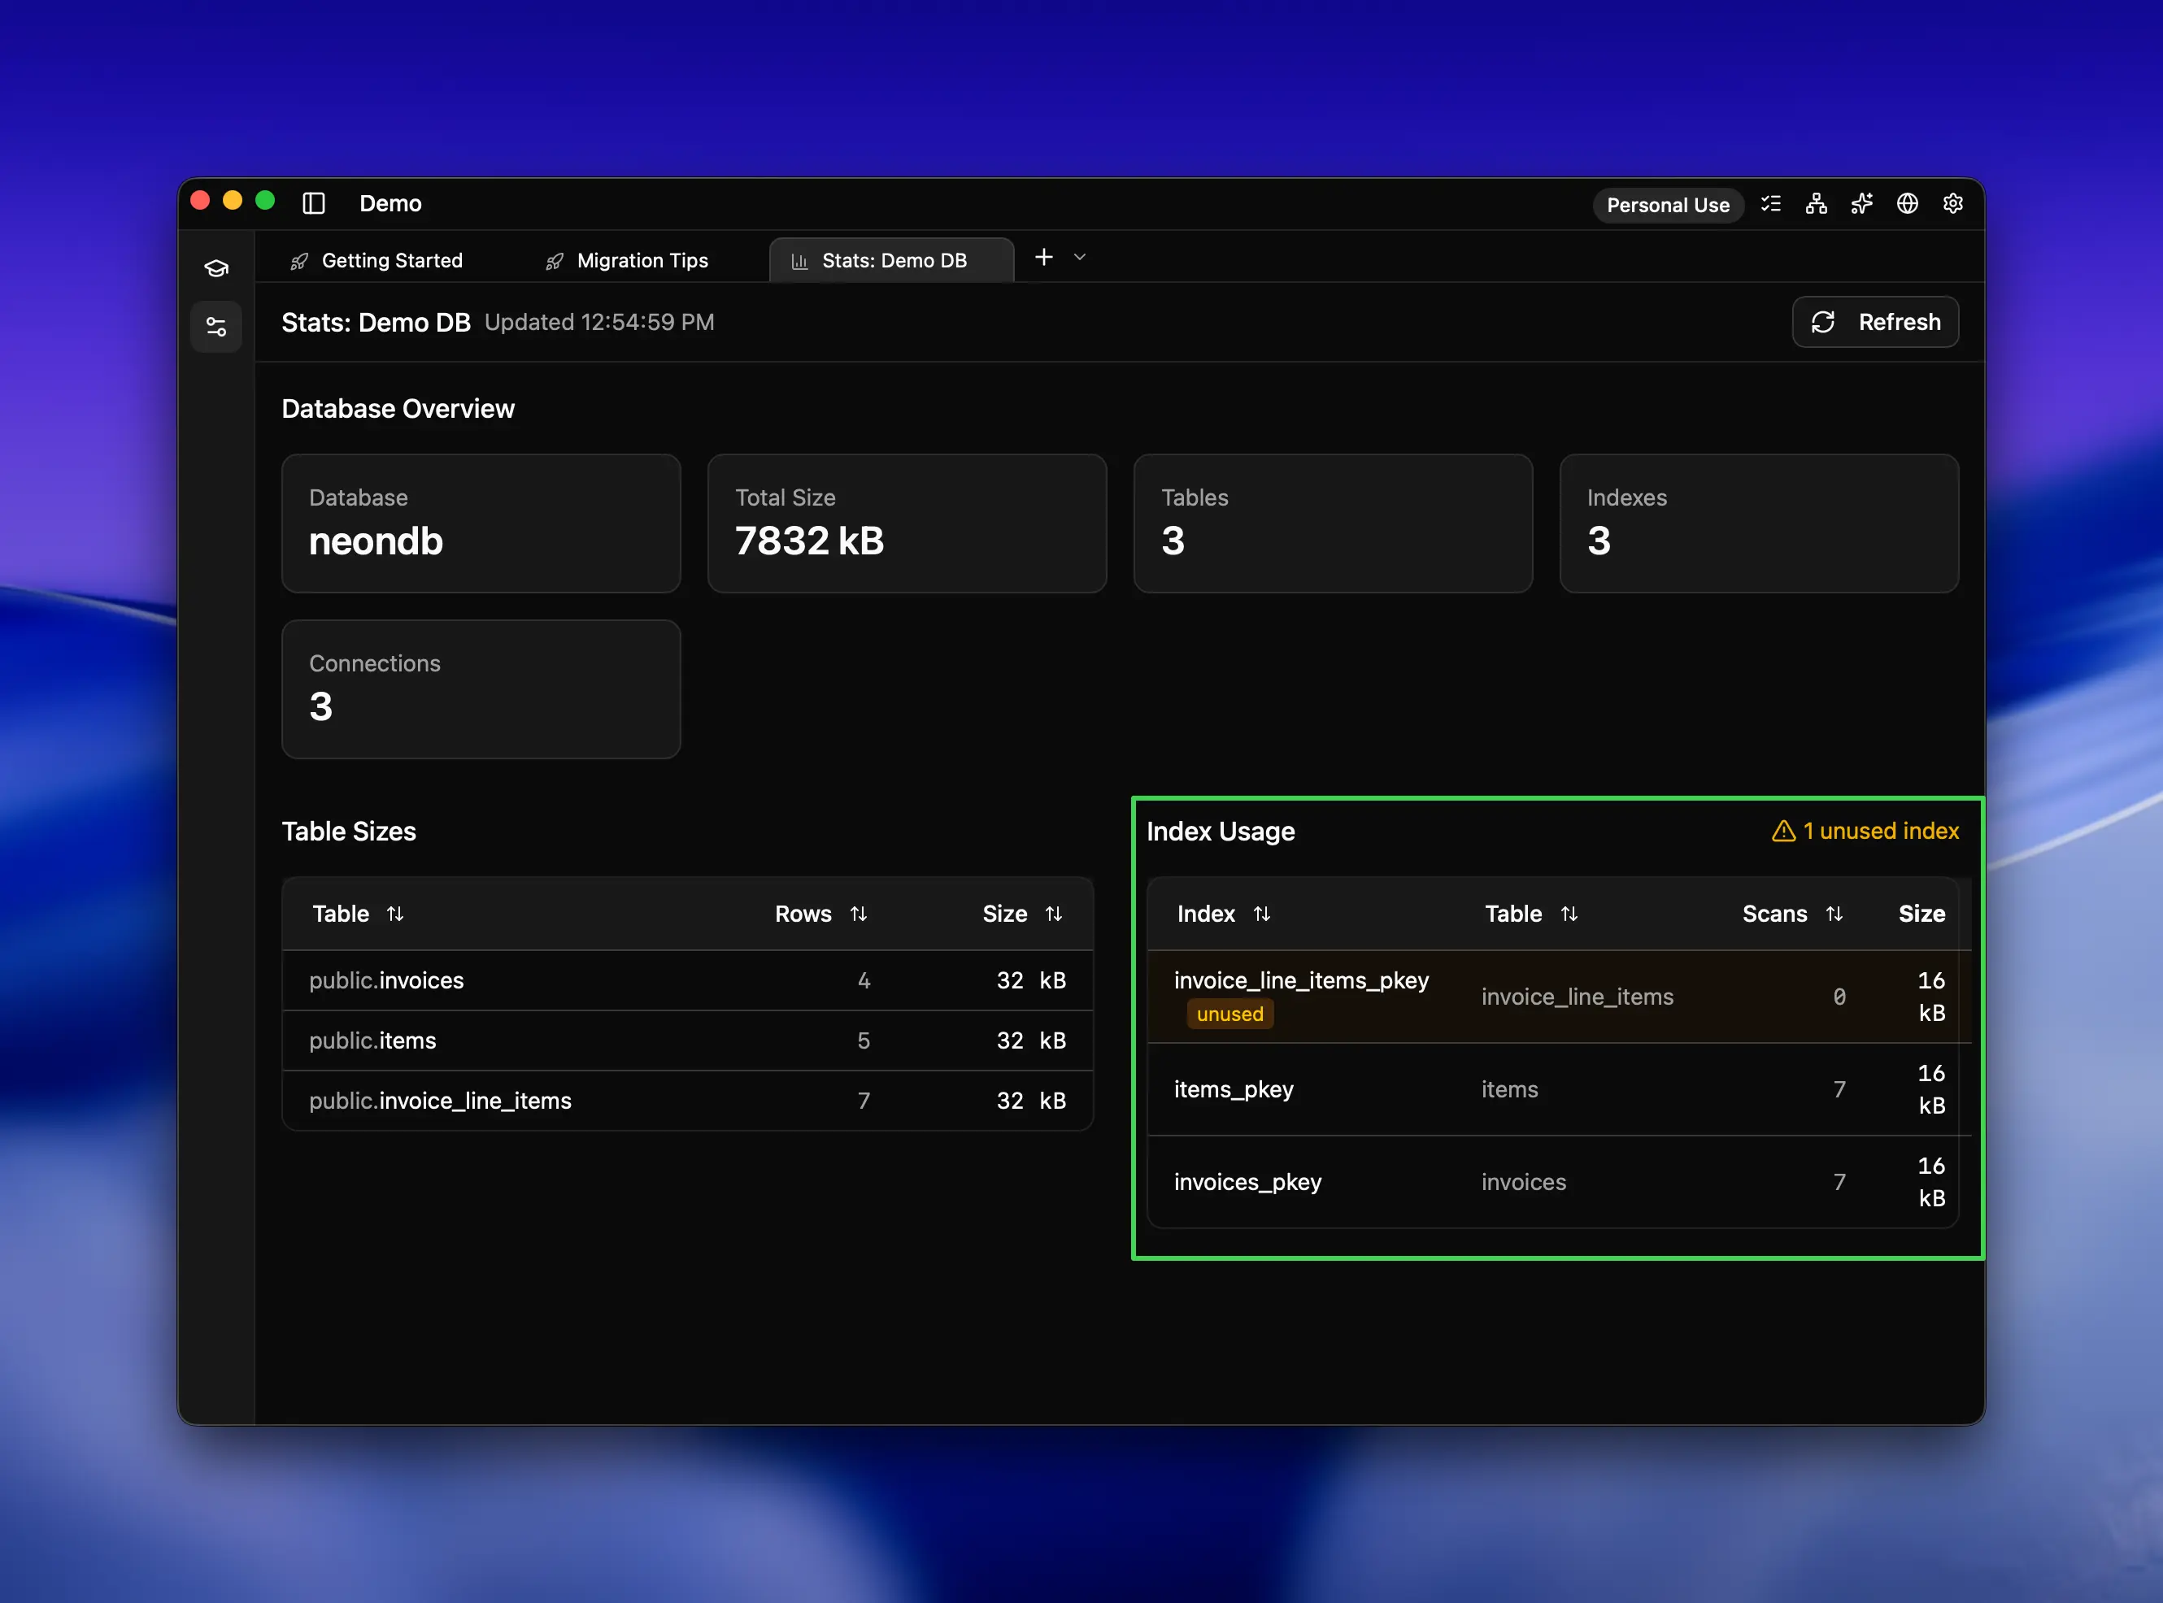Screen dimensions: 2163x1603
Task: Toggle the sidebar panel icon next to Demo title
Action: [x=313, y=204]
